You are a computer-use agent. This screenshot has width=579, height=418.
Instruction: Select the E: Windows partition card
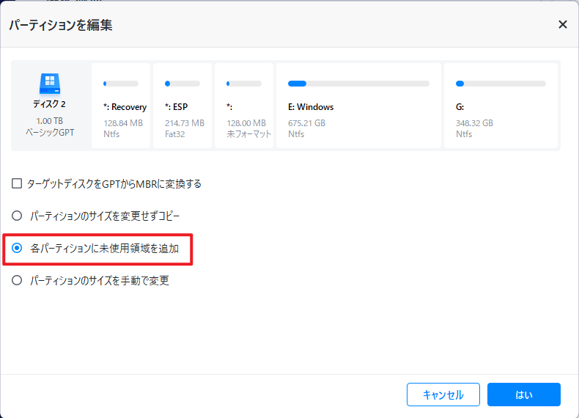pyautogui.click(x=358, y=106)
